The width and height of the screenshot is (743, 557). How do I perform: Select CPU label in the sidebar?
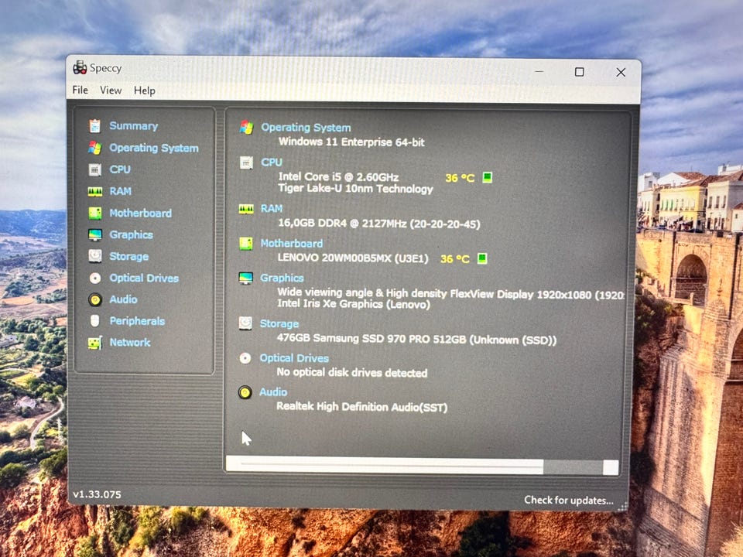[x=120, y=169]
